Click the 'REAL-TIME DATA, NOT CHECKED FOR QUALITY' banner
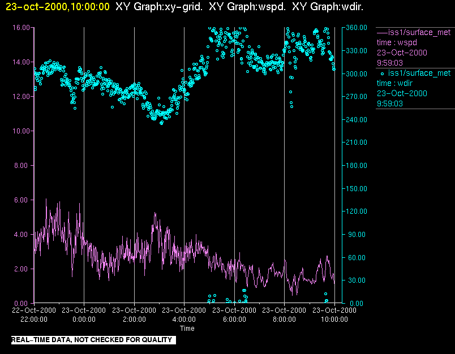 pyautogui.click(x=93, y=340)
